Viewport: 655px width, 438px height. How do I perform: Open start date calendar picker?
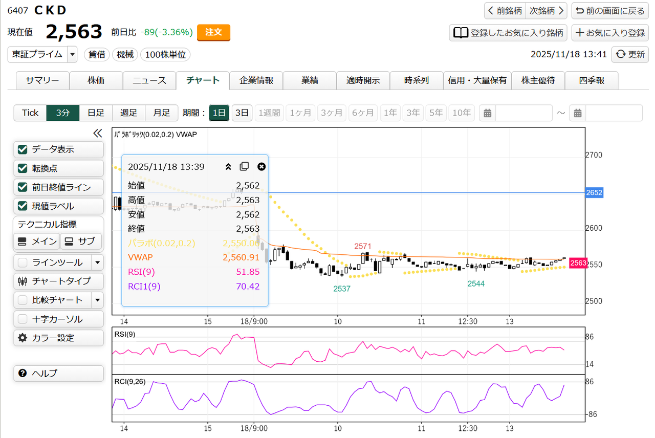[x=487, y=113]
